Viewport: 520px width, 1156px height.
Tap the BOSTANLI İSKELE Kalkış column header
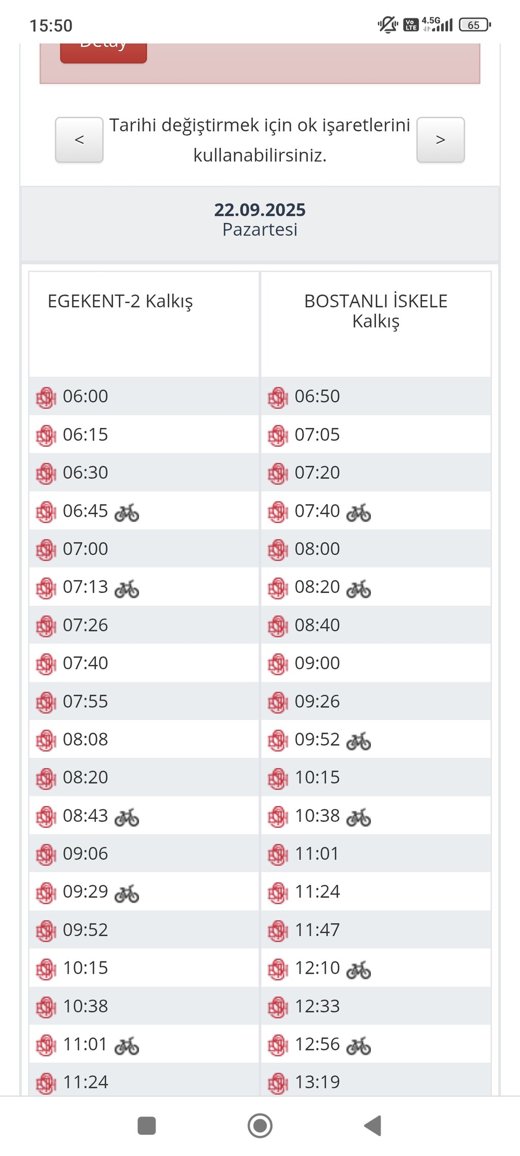point(376,311)
